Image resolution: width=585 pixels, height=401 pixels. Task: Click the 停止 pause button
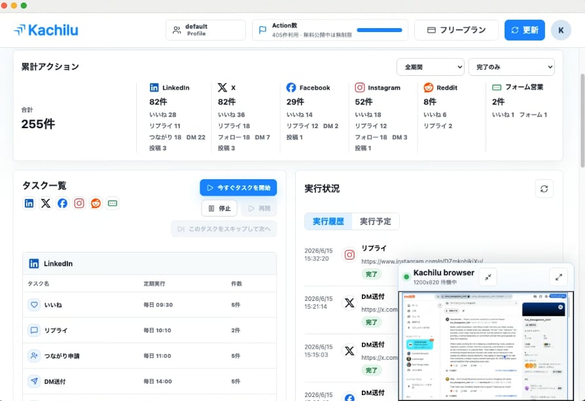pyautogui.click(x=219, y=208)
